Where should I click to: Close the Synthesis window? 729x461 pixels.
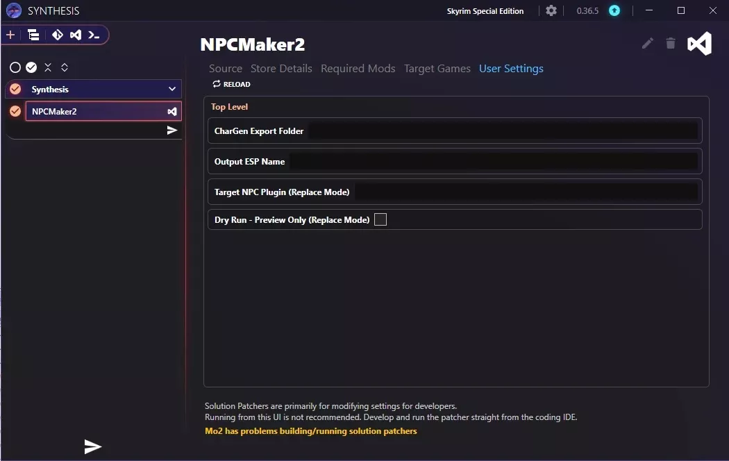(713, 10)
